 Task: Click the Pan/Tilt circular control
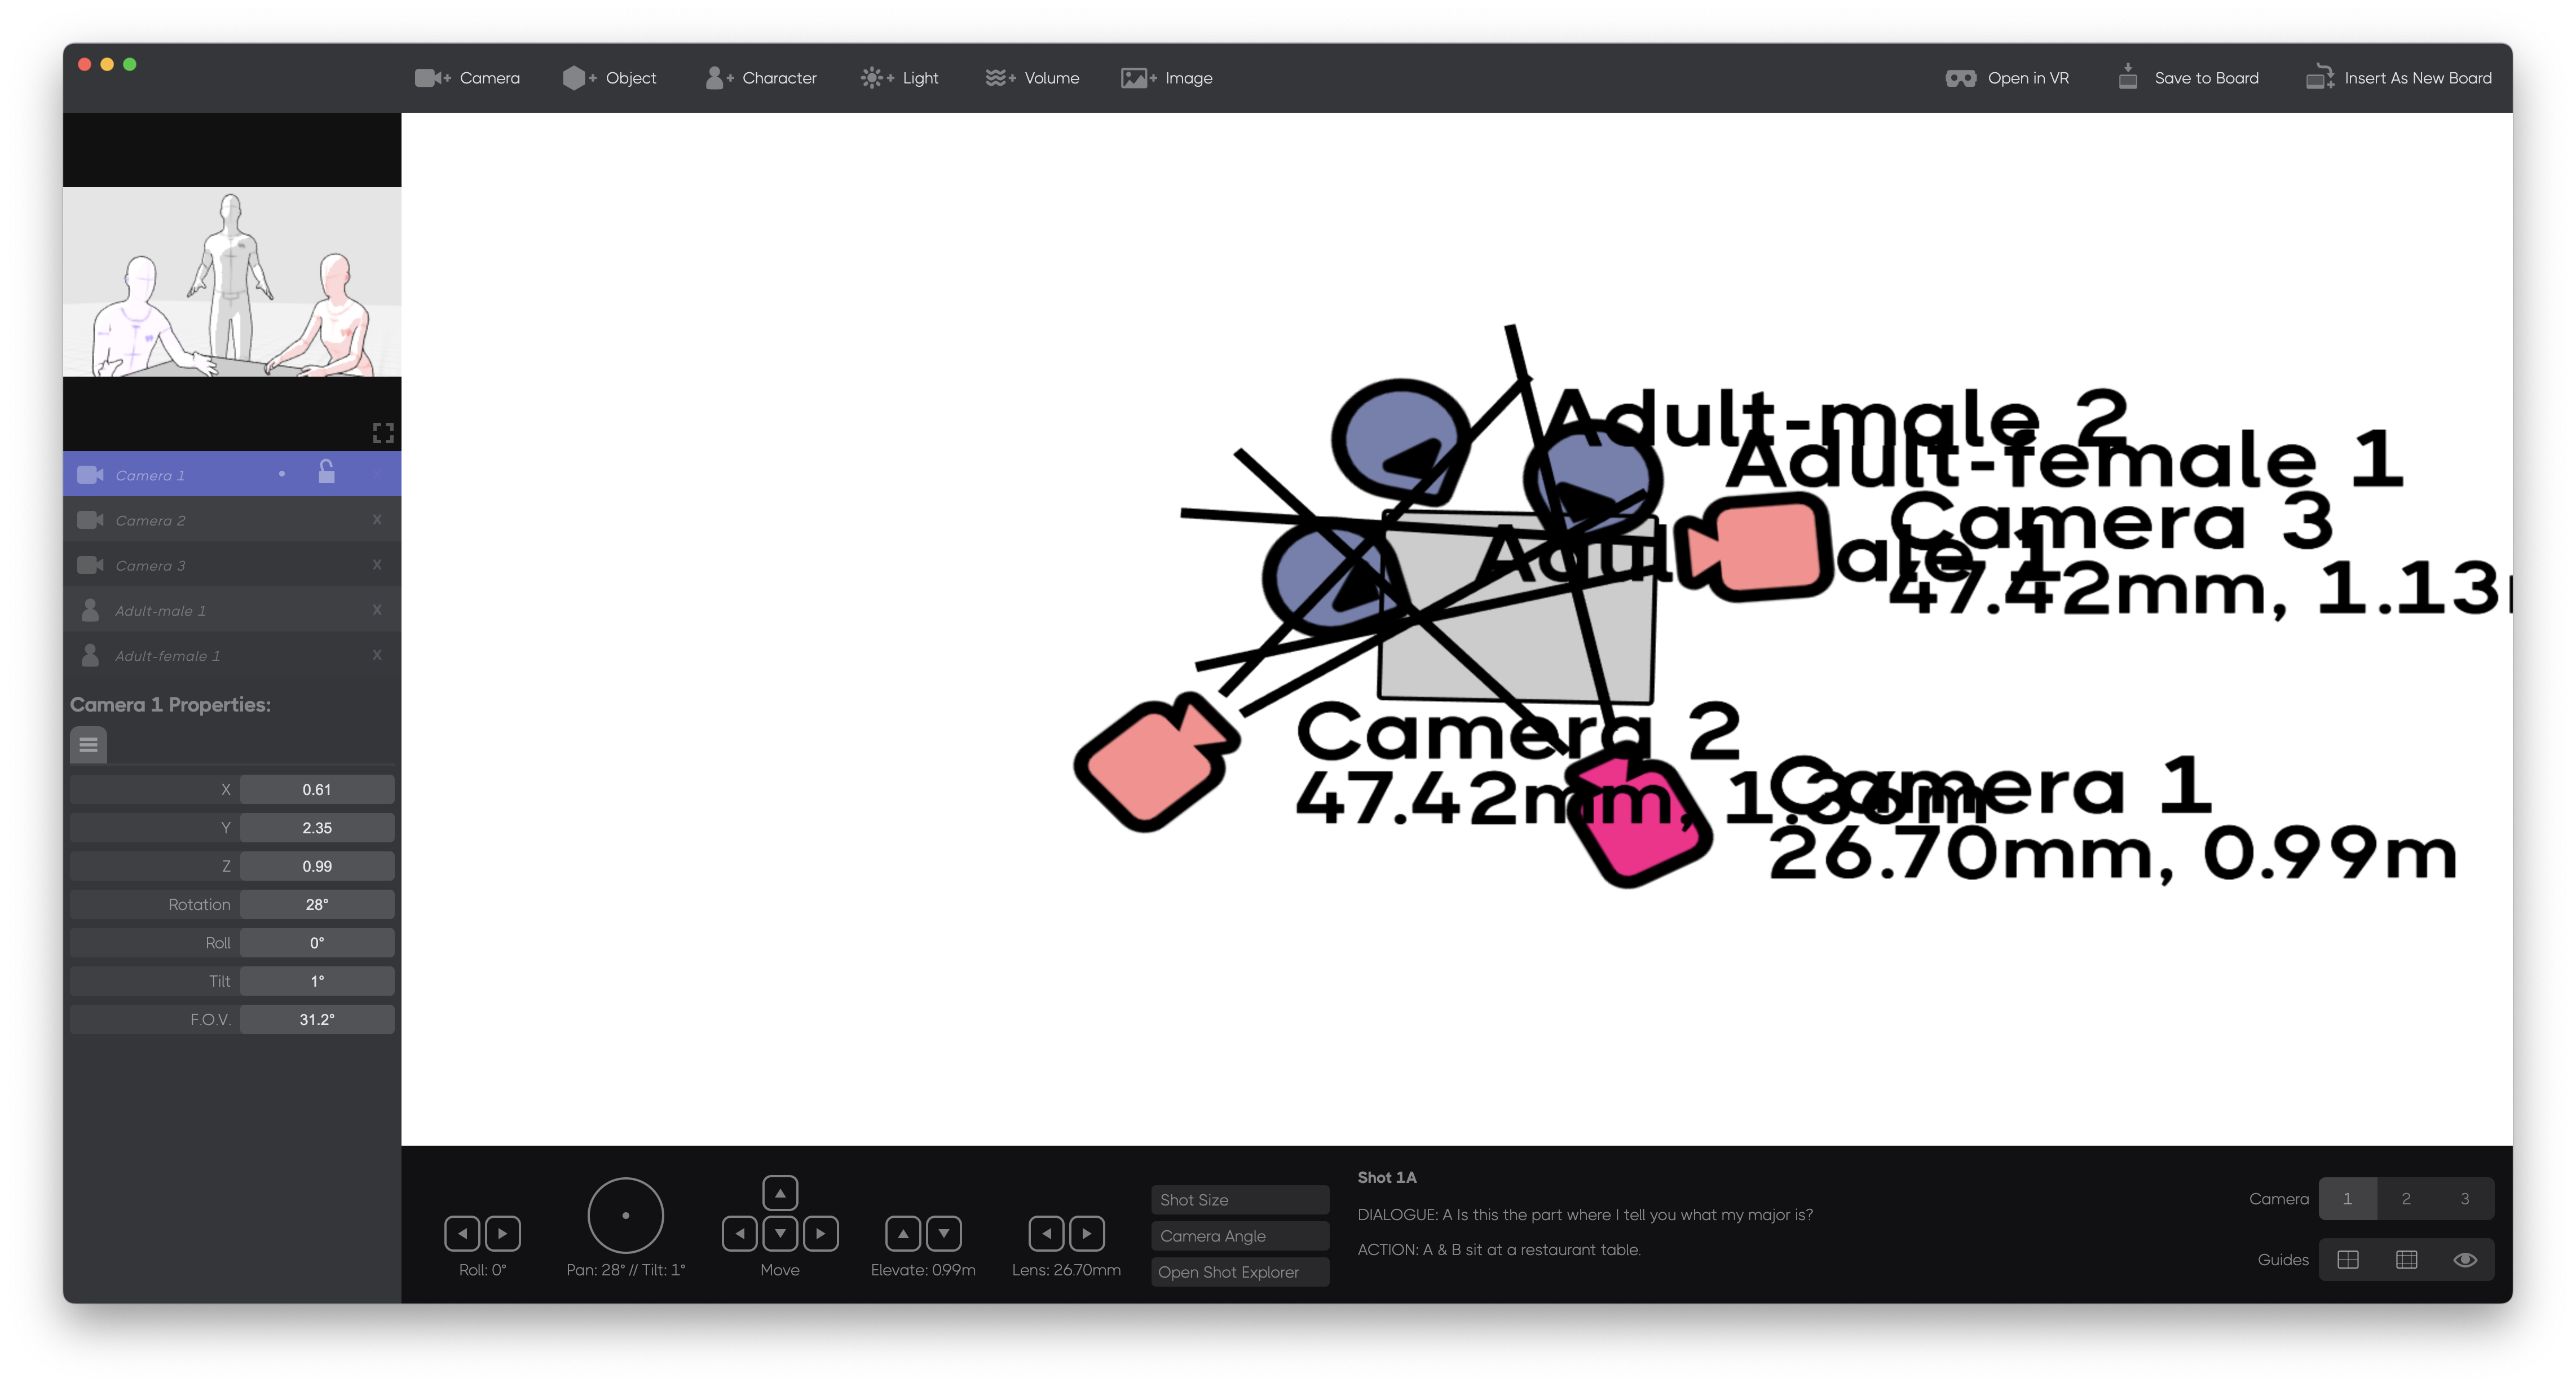click(625, 1215)
